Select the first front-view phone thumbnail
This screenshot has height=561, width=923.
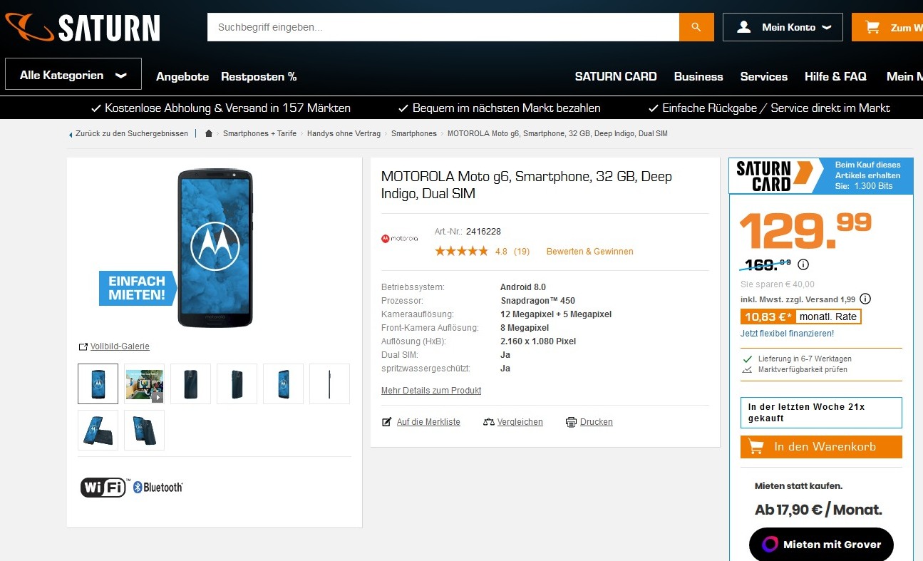pos(98,384)
